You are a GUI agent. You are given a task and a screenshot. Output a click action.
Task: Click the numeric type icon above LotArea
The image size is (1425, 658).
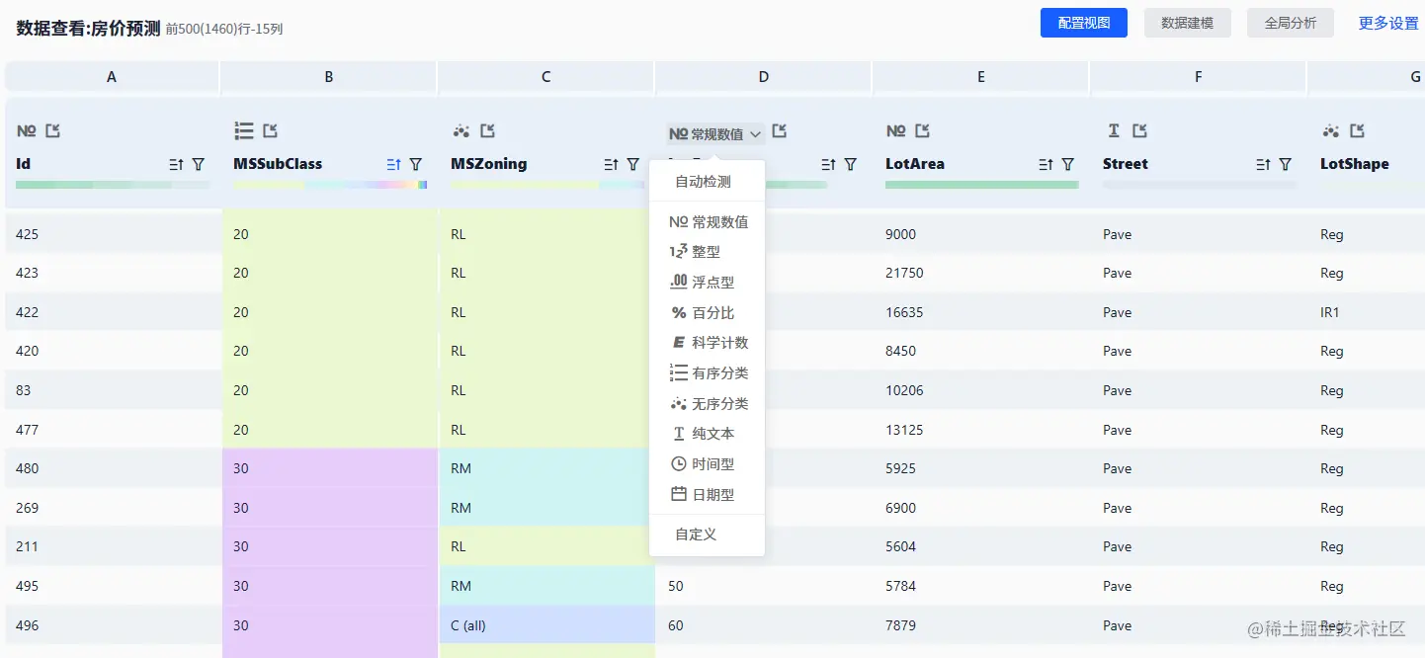896,130
